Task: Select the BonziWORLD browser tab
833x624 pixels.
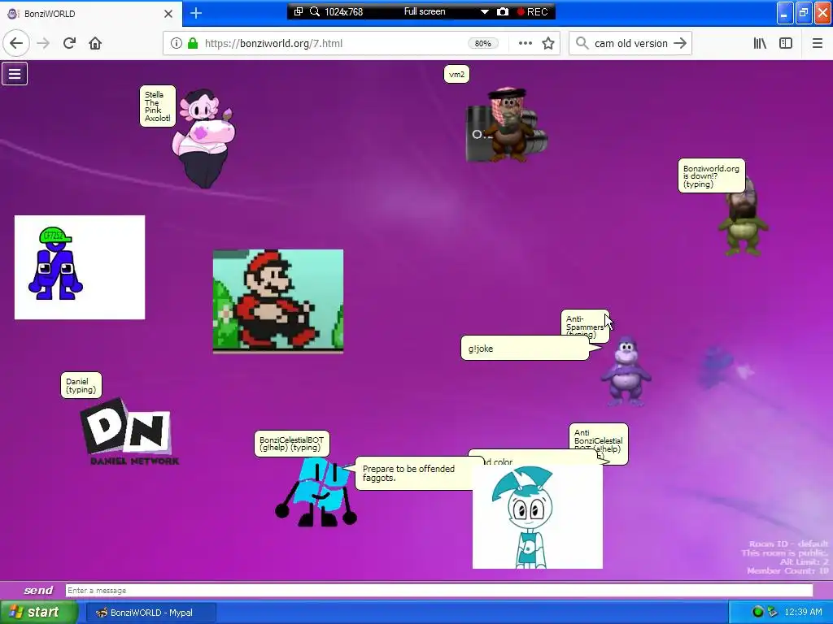Action: point(90,14)
